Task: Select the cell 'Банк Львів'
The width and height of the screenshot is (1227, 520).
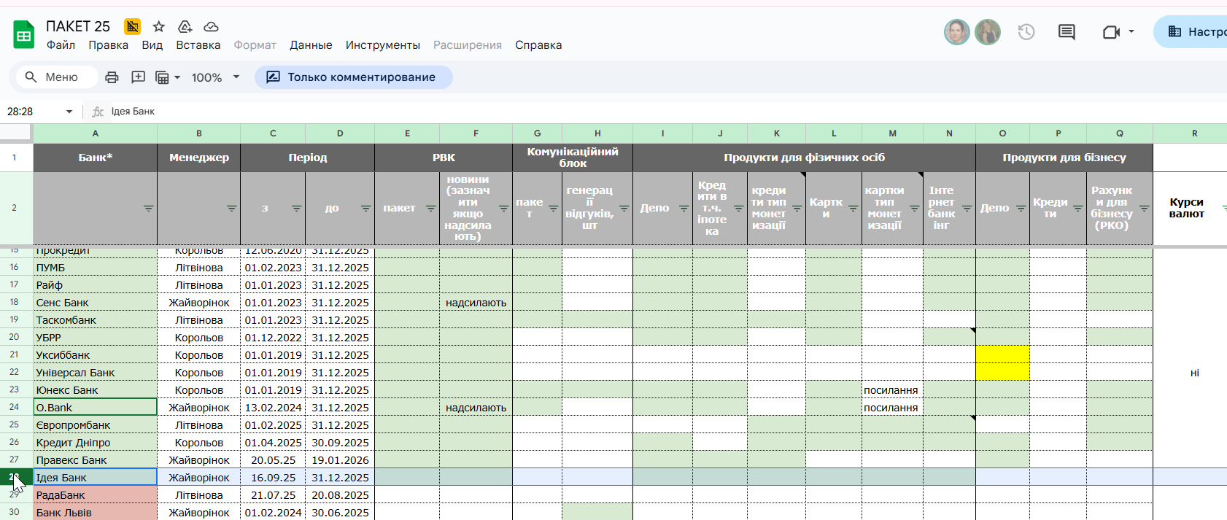Action: point(95,512)
